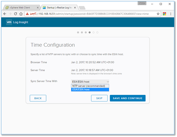Click the BACK button

pyautogui.click(x=38, y=98)
